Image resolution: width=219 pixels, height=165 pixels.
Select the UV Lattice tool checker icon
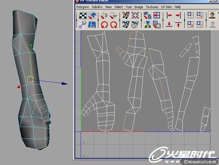point(83,15)
